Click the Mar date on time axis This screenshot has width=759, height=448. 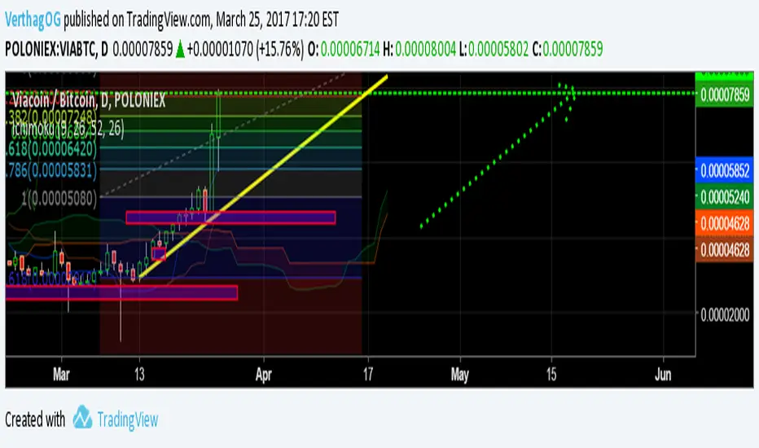click(x=61, y=375)
